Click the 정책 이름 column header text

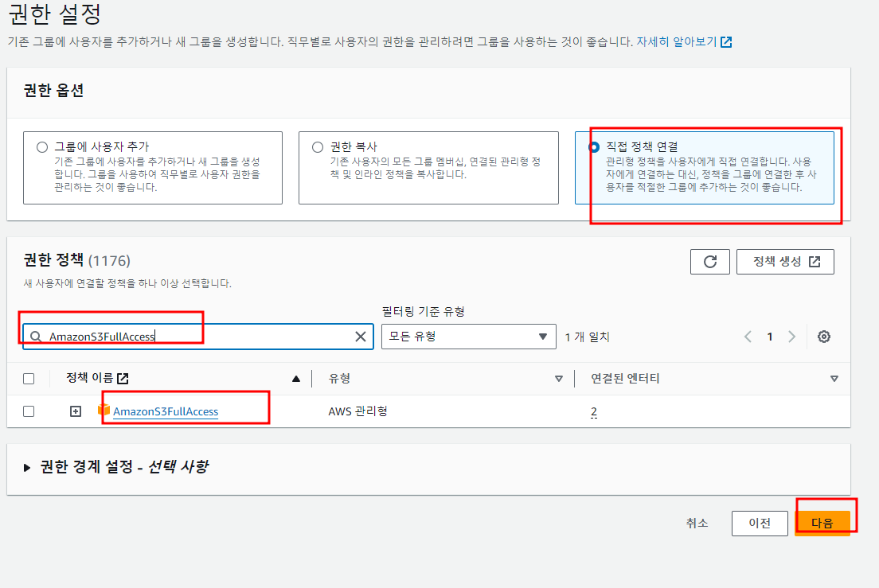(x=90, y=378)
